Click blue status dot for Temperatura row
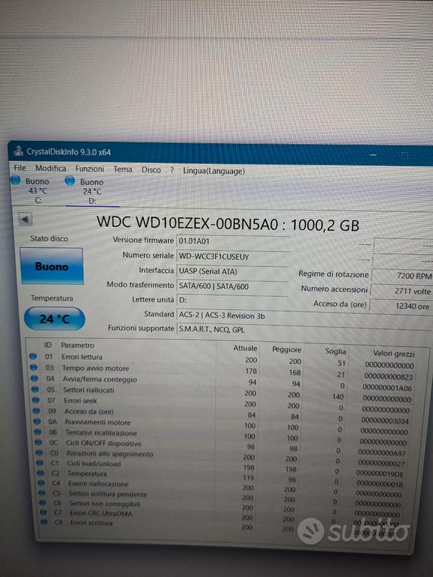The width and height of the screenshot is (433, 577). [33, 473]
